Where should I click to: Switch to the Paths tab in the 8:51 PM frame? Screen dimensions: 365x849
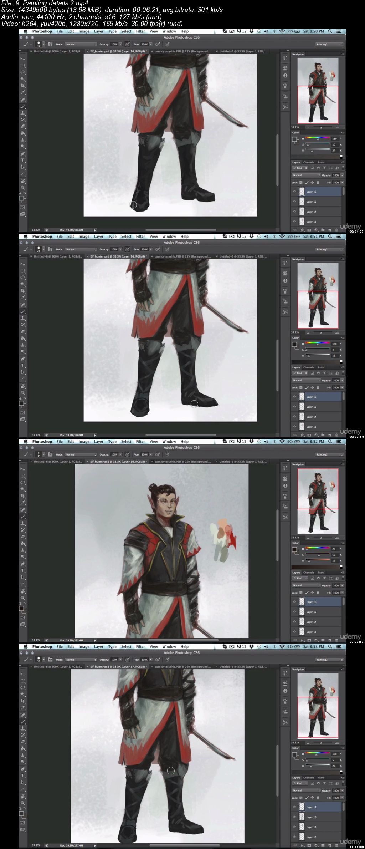(321, 367)
